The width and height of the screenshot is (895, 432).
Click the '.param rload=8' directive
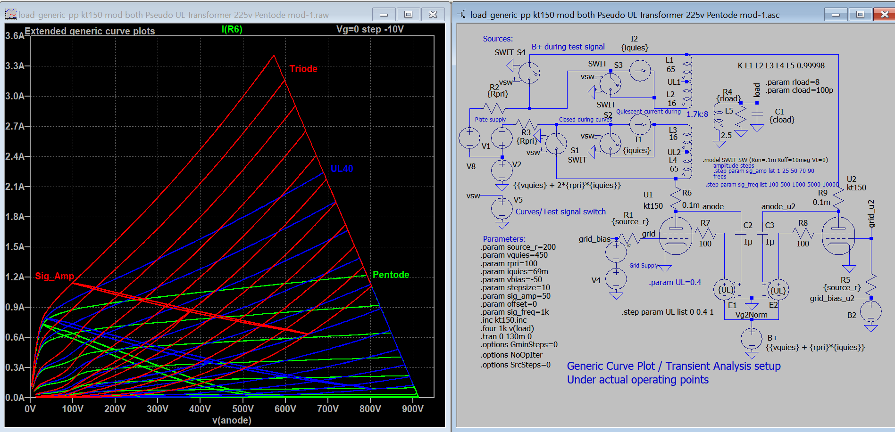point(793,82)
